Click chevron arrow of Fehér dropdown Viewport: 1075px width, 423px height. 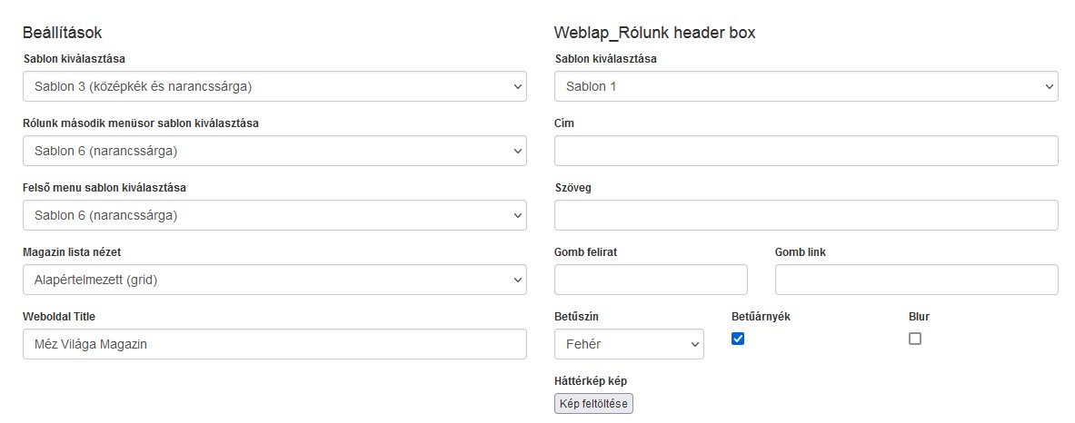(x=694, y=344)
